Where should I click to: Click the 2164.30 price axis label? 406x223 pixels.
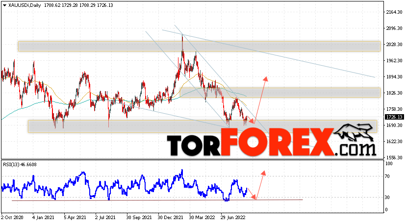click(x=394, y=12)
